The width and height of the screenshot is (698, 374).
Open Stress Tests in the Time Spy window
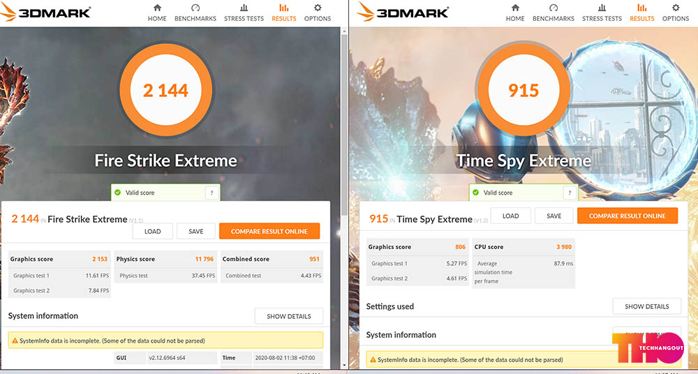point(602,13)
